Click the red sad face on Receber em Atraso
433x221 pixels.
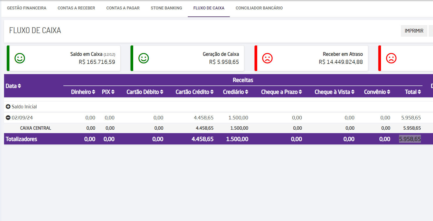pyautogui.click(x=267, y=58)
